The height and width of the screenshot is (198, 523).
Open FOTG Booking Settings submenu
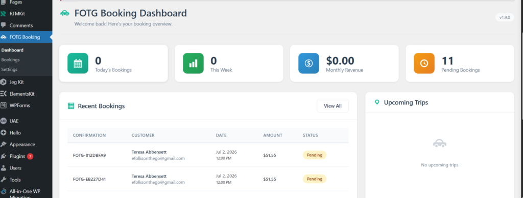9,69
